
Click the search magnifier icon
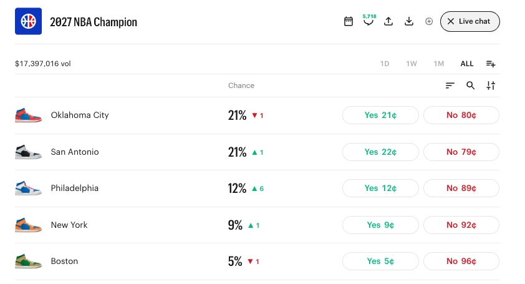tap(470, 86)
